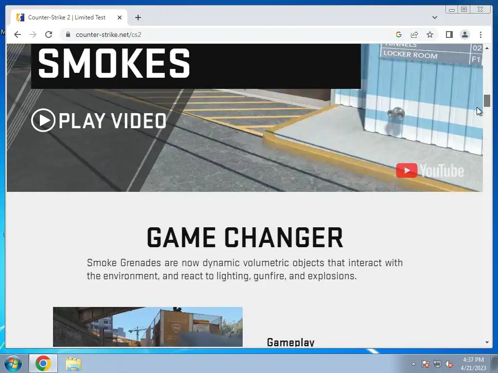Open the Windows Start menu

[x=13, y=363]
